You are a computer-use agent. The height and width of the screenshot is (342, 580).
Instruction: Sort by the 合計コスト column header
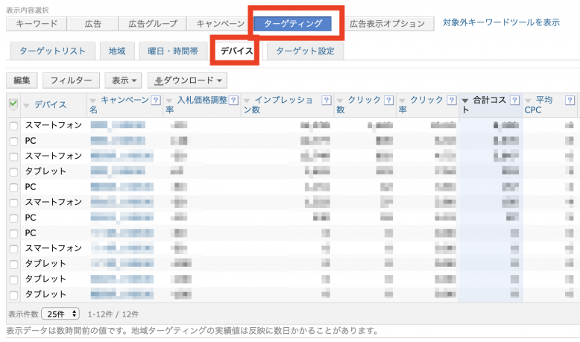tap(489, 100)
